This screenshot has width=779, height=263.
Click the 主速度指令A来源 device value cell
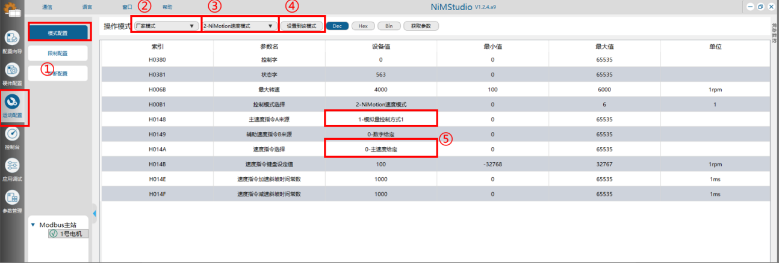(x=380, y=119)
